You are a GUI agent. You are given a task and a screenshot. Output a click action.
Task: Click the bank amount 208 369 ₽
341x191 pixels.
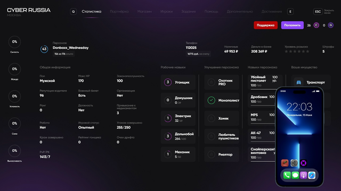[259, 51]
